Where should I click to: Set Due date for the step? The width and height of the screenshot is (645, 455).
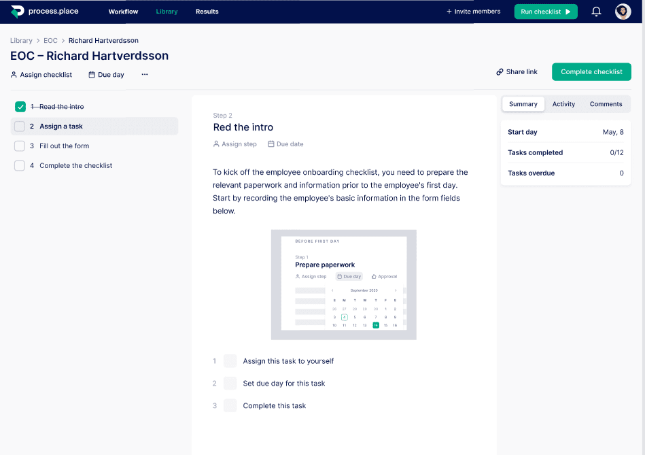pos(285,144)
